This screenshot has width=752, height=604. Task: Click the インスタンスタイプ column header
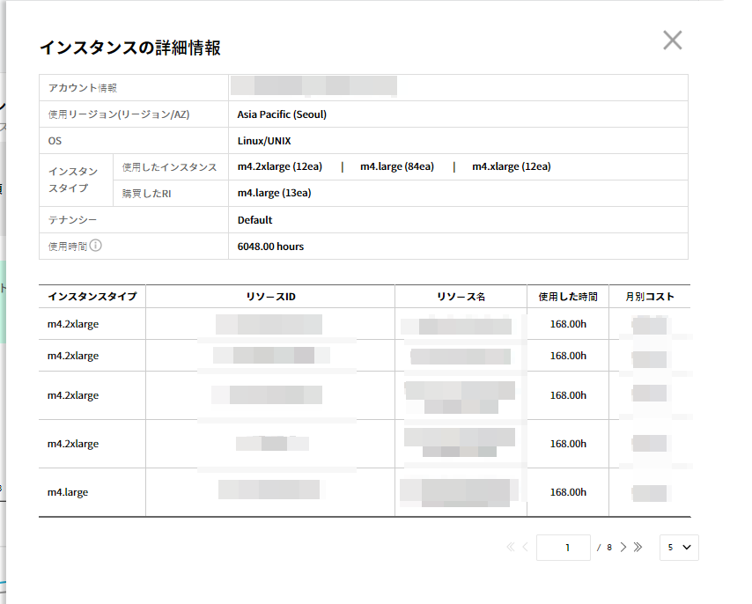92,297
